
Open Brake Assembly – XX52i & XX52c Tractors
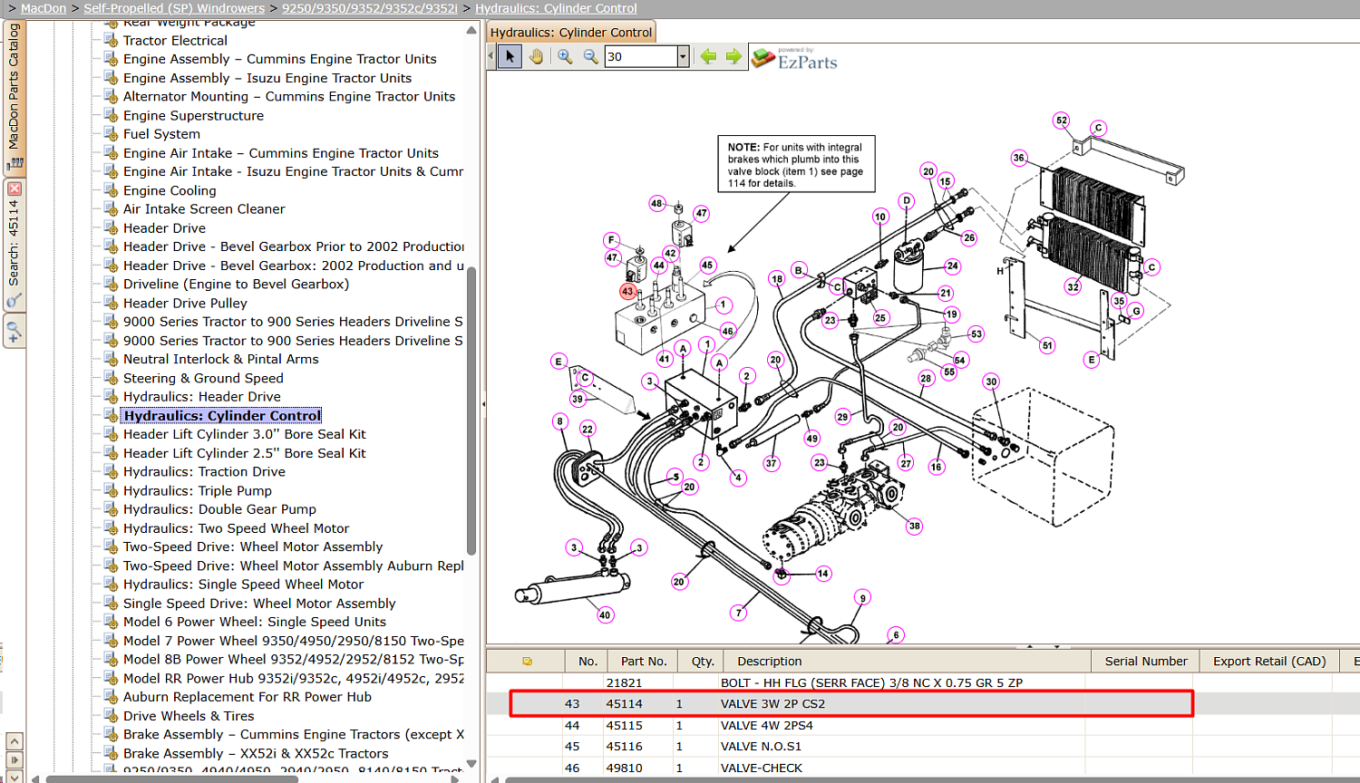[x=256, y=753]
